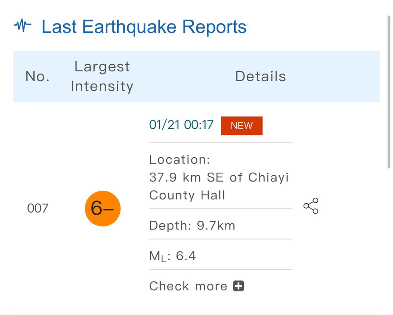Click the Check more text
The image size is (393, 315).
188,286
